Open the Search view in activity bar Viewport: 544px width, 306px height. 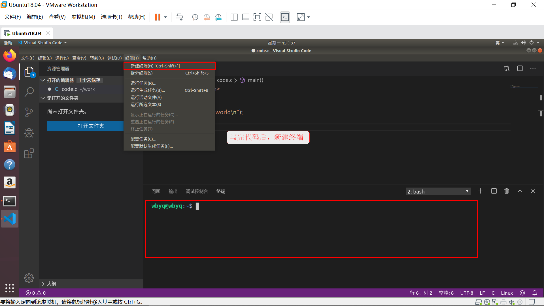29,92
